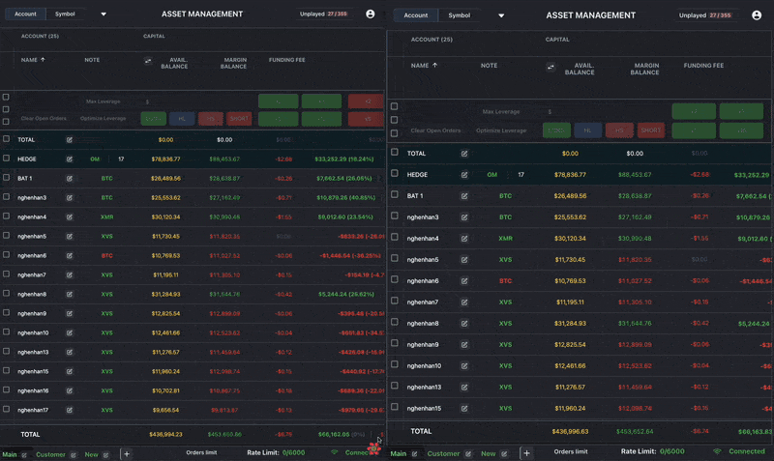Click the plus icon to add tab in left panel
This screenshot has height=461, width=774.
127,453
